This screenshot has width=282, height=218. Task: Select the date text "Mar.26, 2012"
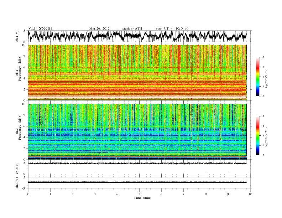pyautogui.click(x=99, y=28)
